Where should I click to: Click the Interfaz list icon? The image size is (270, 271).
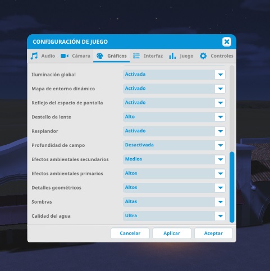[x=136, y=56]
